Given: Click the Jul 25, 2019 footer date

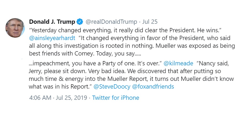Looking at the screenshot, I should pyautogui.click(x=71, y=98).
